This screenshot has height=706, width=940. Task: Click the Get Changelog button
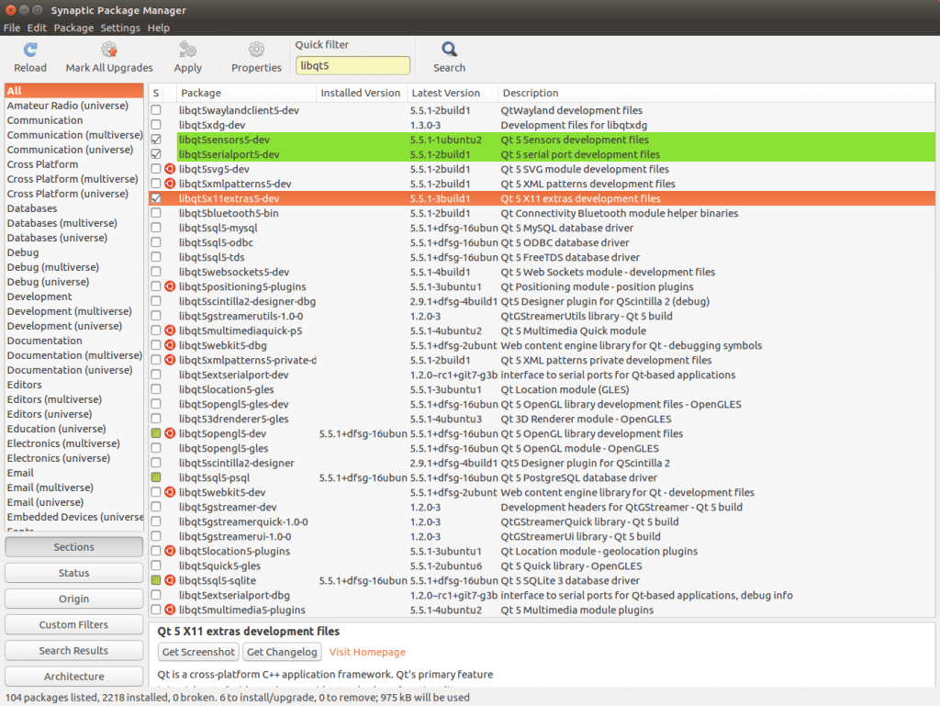point(282,652)
